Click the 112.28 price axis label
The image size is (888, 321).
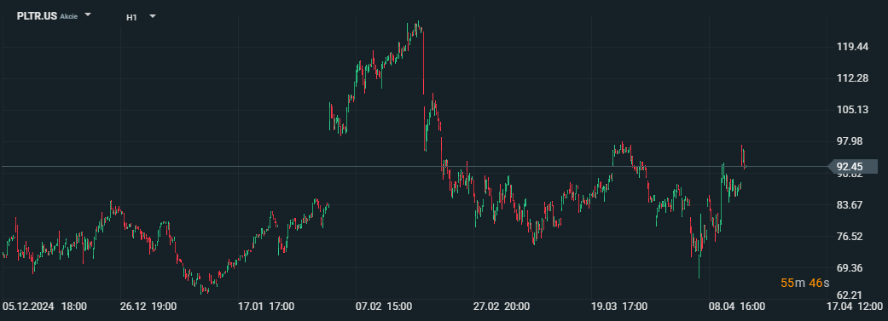852,78
